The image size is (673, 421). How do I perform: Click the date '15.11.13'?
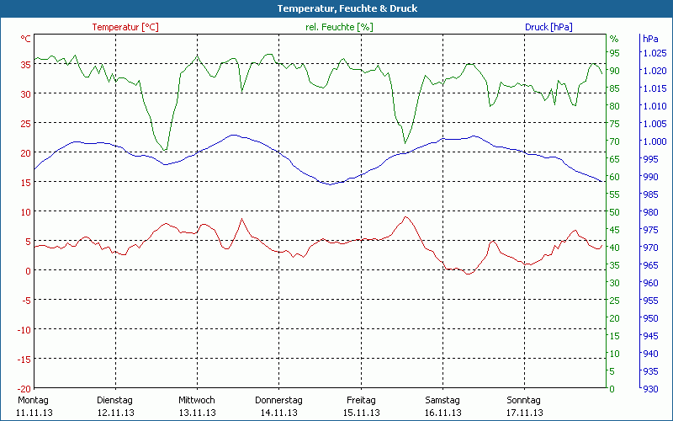362,413
